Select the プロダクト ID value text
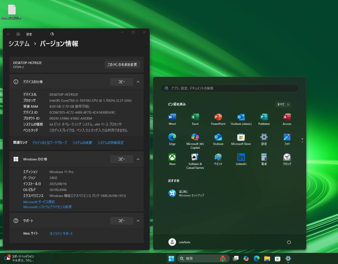 coord(71,118)
